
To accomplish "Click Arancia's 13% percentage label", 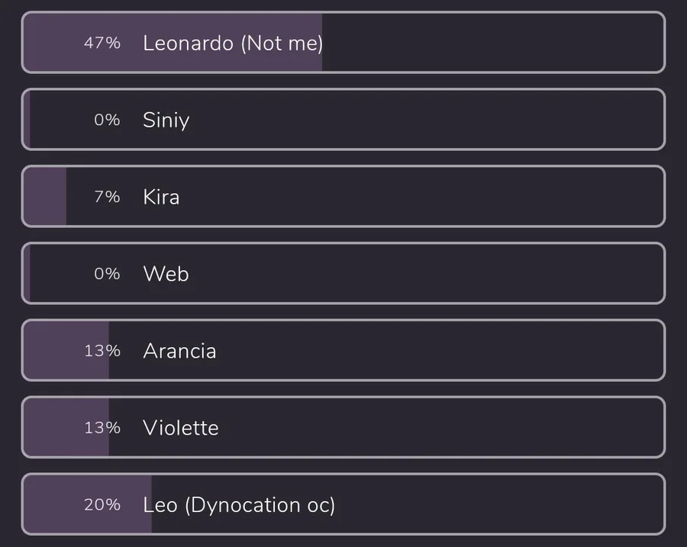I will 102,351.
